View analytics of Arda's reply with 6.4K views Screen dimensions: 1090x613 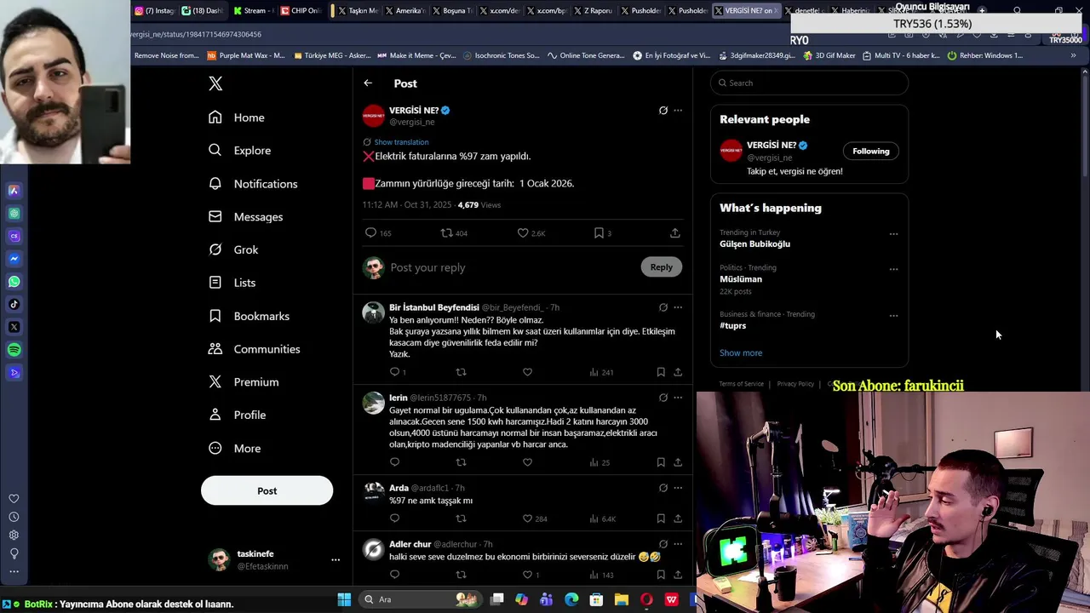coord(594,518)
